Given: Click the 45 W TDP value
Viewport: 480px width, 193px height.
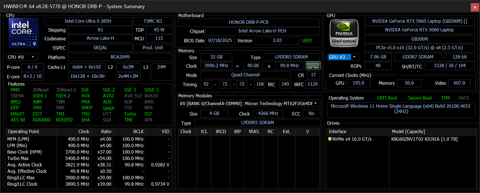Looking at the screenshot, I should [x=159, y=30].
